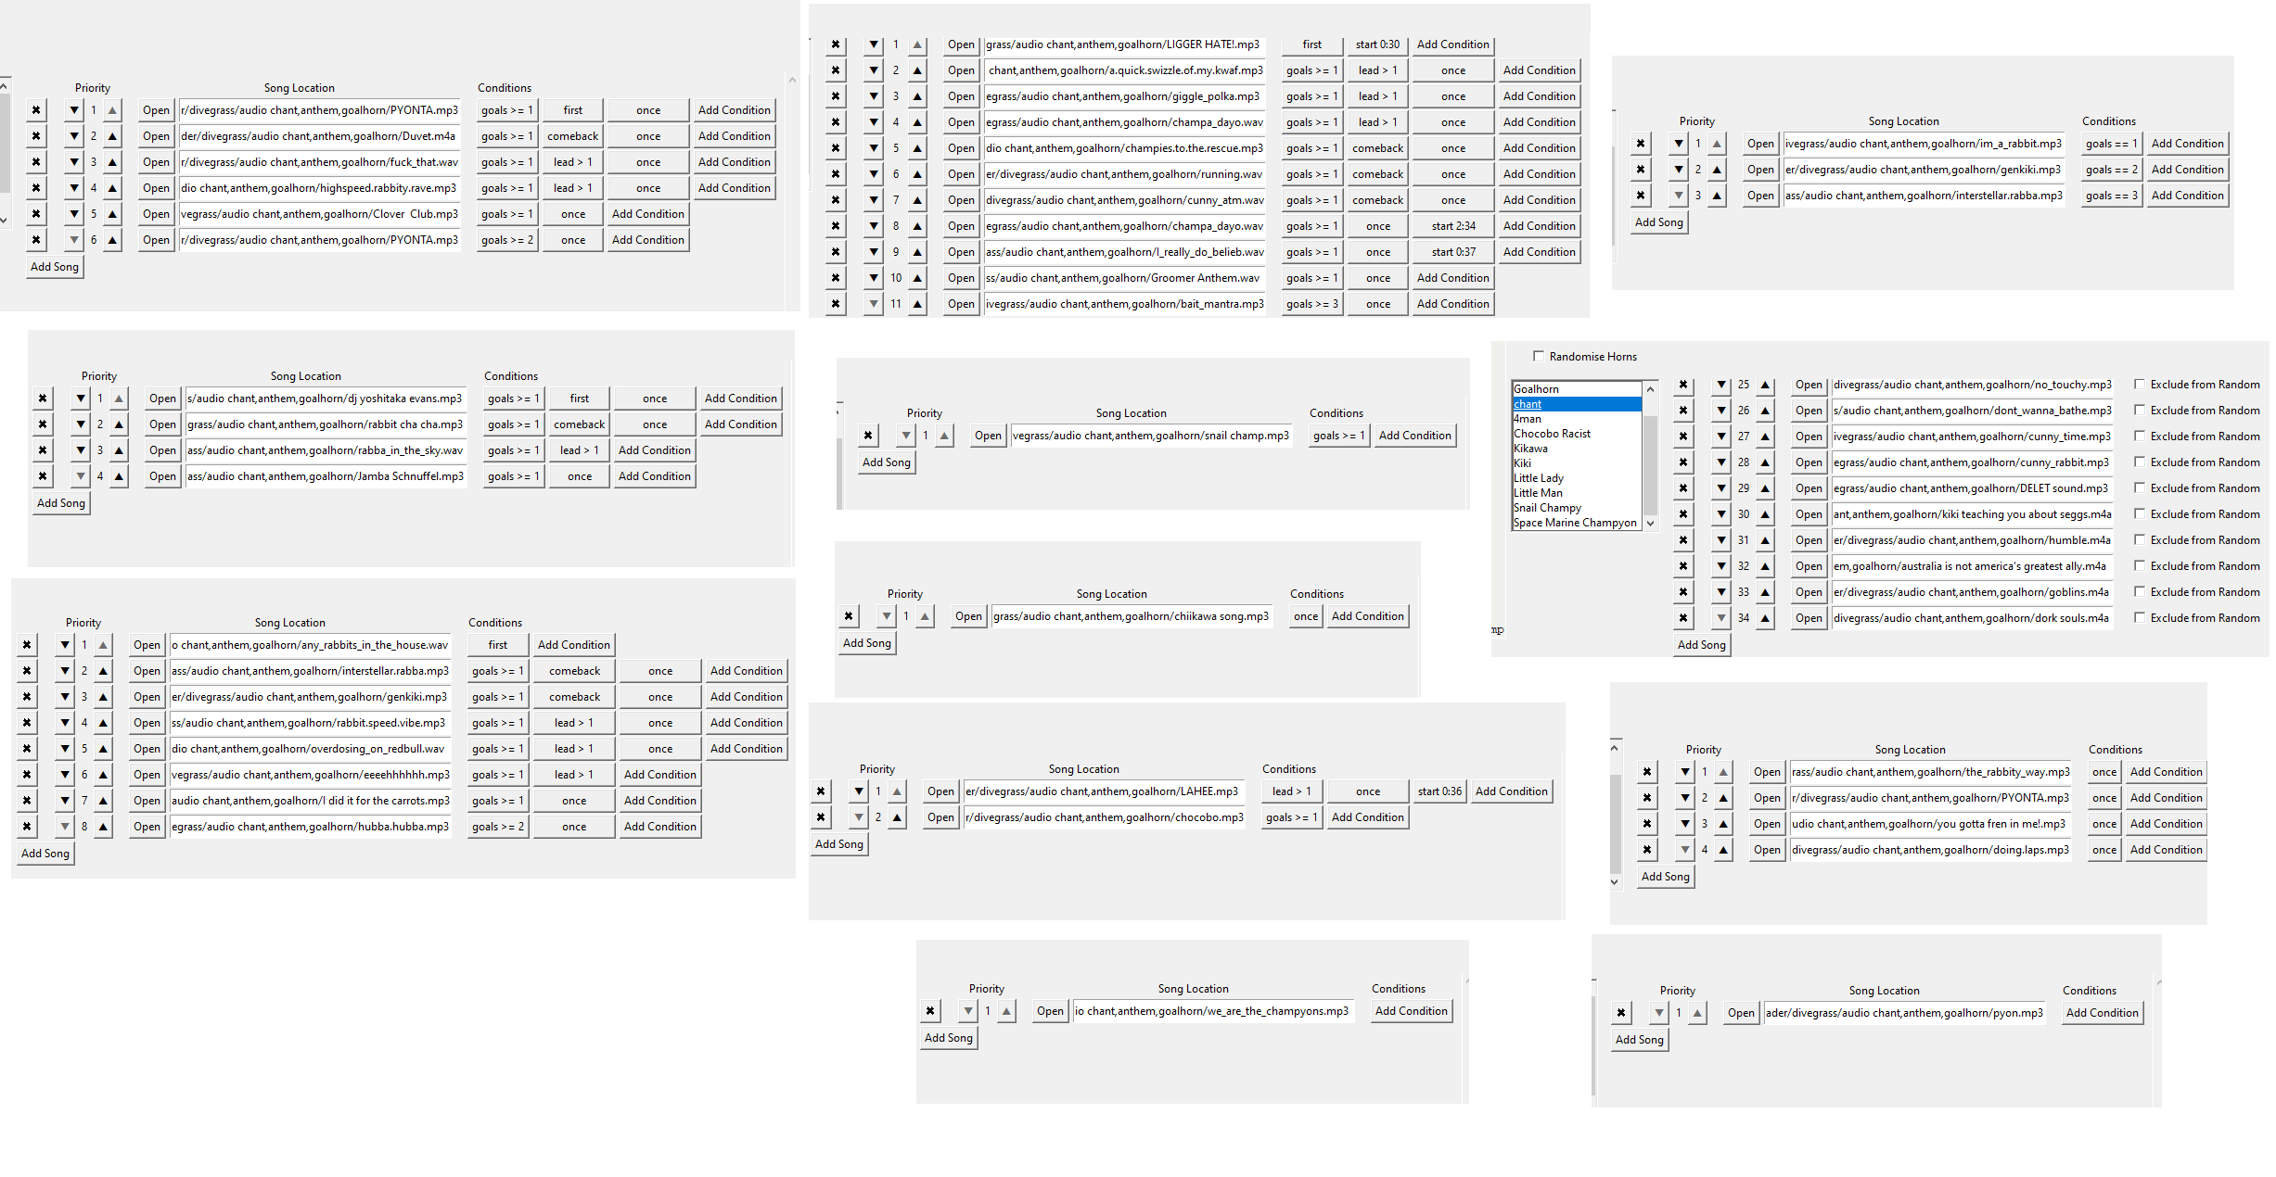
Task: Add condition to pyon.mp3
Action: point(2102,1013)
